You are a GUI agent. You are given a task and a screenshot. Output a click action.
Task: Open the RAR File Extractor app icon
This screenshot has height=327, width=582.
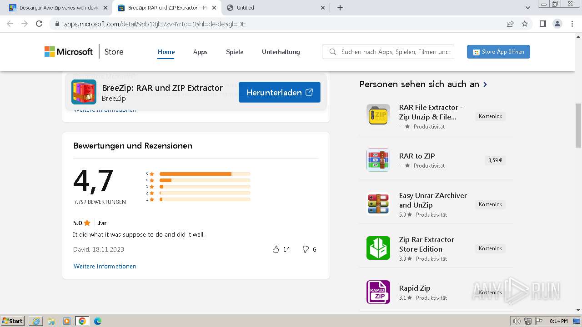(378, 116)
